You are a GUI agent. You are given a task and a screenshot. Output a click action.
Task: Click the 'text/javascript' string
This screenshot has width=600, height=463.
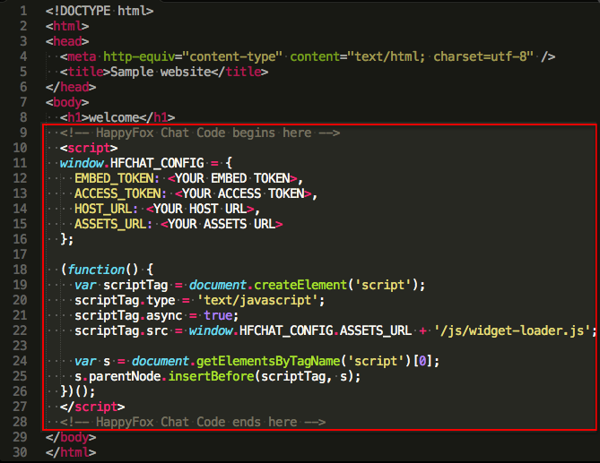click(257, 300)
